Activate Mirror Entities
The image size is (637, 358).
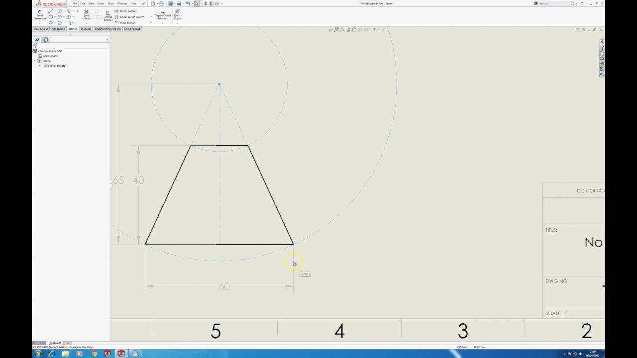[125, 11]
